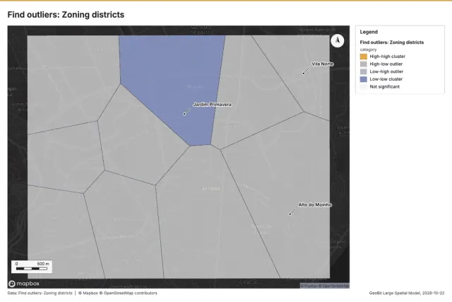
Task: Open the OpenStreetMap attribution link on the map
Action: coord(334,286)
